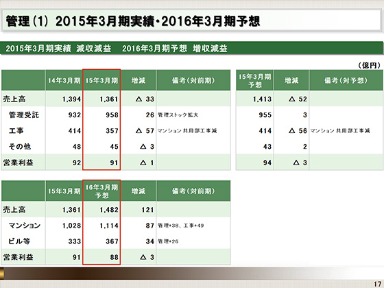Click the forecast 営業利益 value 94
This screenshot has height=288, width=384.
tap(267, 163)
